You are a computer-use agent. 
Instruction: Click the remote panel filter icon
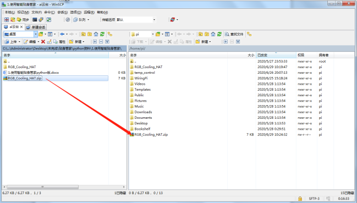(x=167, y=34)
